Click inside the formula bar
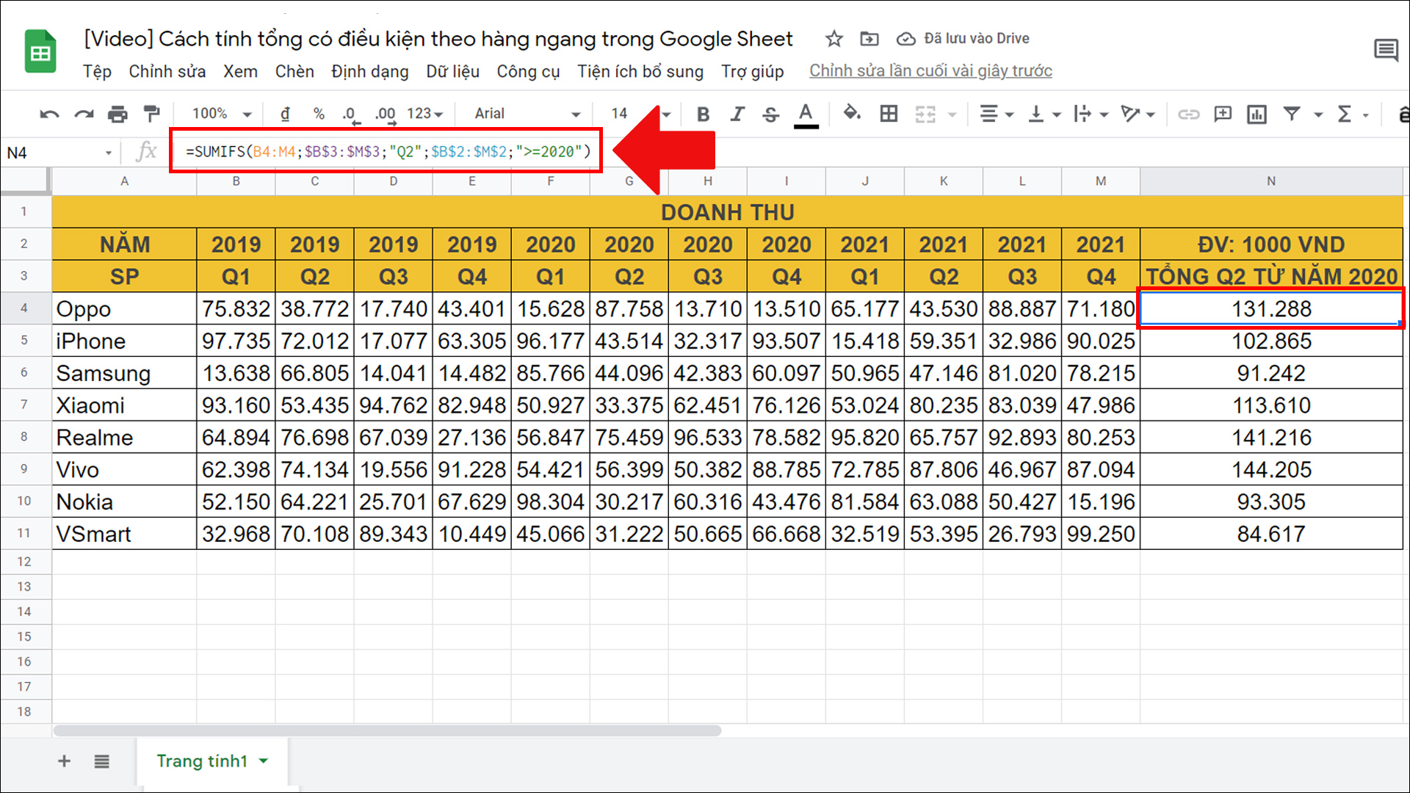 pyautogui.click(x=387, y=152)
